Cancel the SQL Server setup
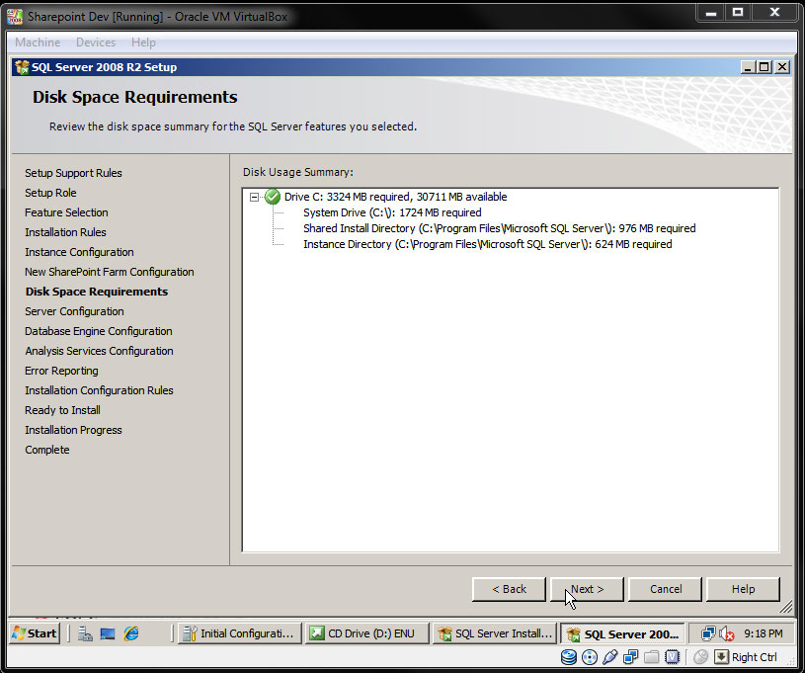Image resolution: width=805 pixels, height=673 pixels. click(666, 589)
